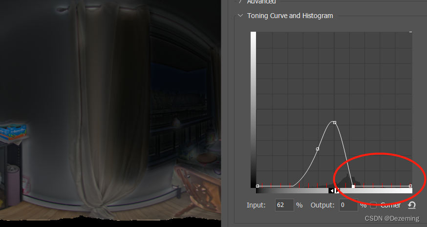Click the Input percentage field
Screen dimensions: 427x227
pyautogui.click(x=284, y=205)
